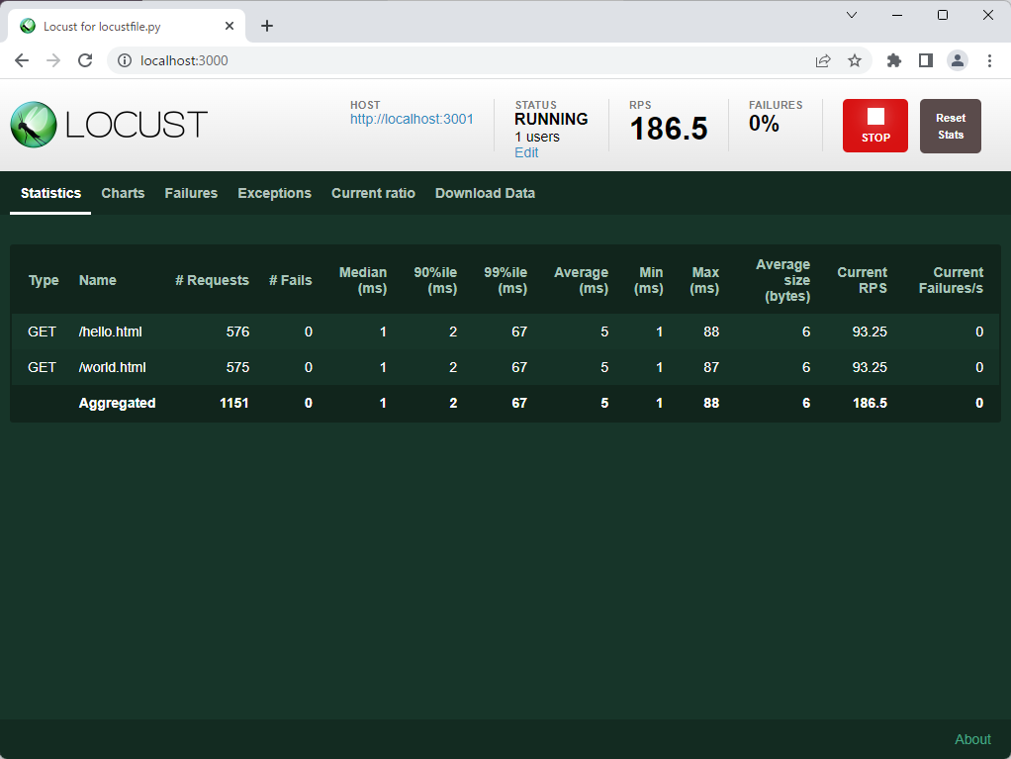Open the Chrome three-dot menu
The image size is (1011, 759).
(x=989, y=60)
